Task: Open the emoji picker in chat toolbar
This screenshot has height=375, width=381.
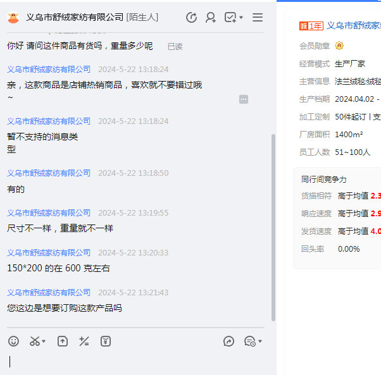Action: click(x=13, y=341)
